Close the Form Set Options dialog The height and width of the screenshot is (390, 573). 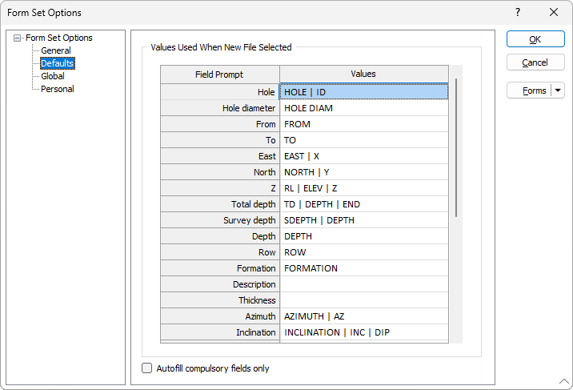(554, 13)
